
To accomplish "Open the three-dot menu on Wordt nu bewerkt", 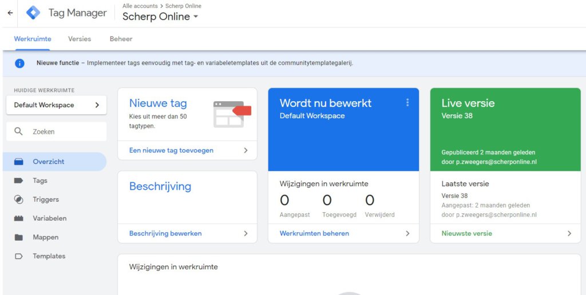I will tap(407, 103).
